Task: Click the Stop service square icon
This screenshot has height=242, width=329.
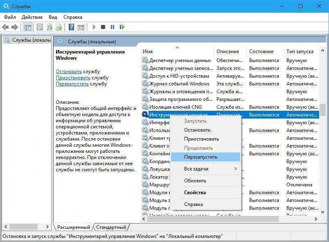Action: point(103,27)
